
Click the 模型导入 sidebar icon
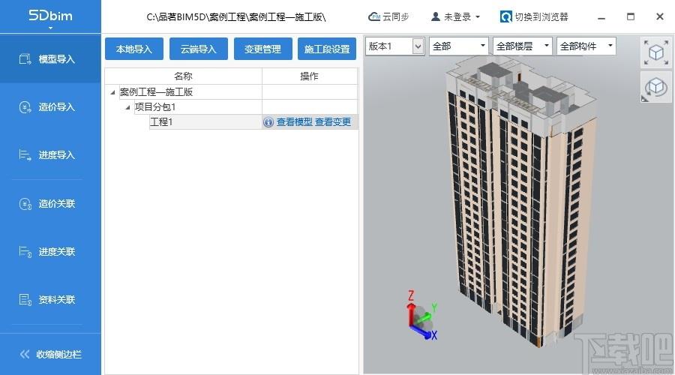tap(25, 59)
